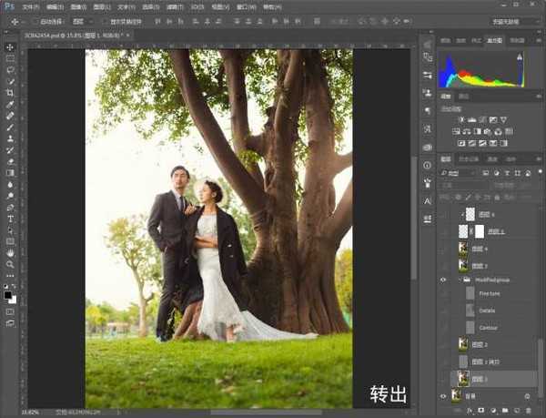Viewport: 546px width, 418px height.
Task: Select the Type tool
Action: pyautogui.click(x=10, y=219)
